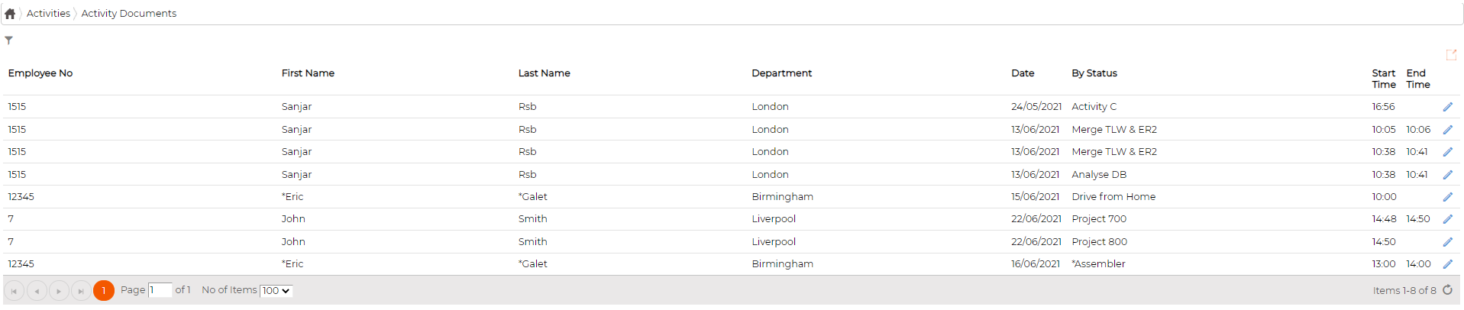Edit the Drive from Home row pencil

point(1447,197)
